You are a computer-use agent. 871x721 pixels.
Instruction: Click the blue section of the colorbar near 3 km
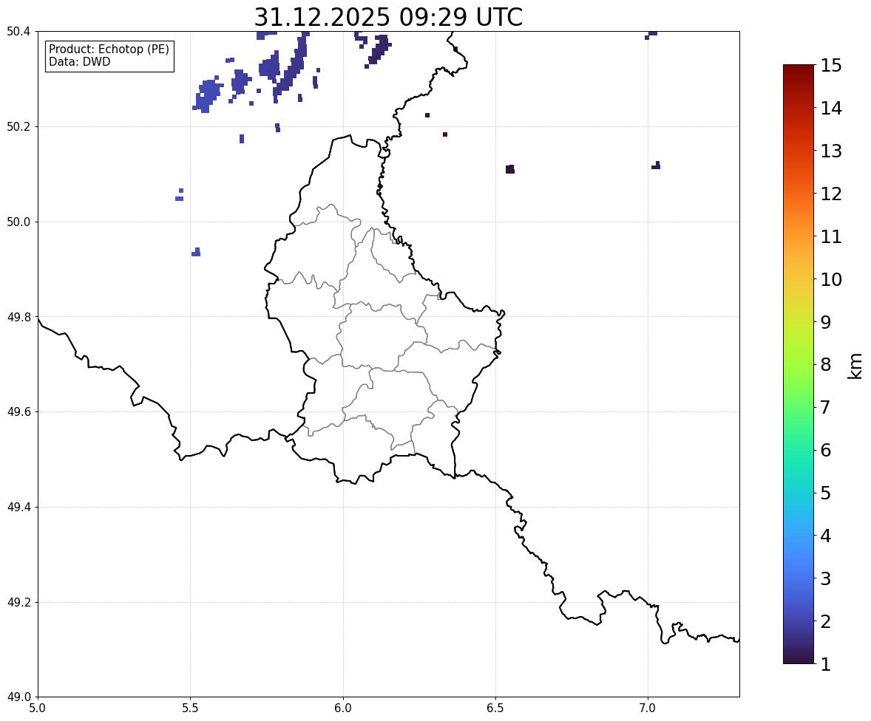point(799,578)
